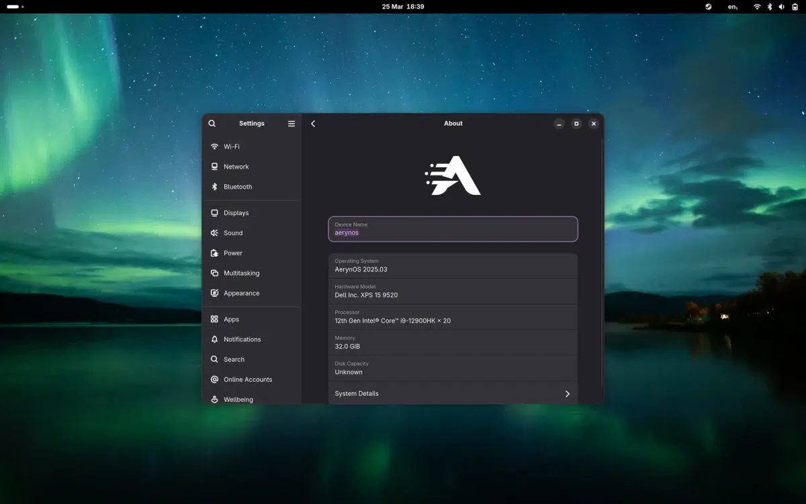Image resolution: width=806 pixels, height=504 pixels.
Task: Select the Bluetooth section in the sidebar
Action: (238, 186)
